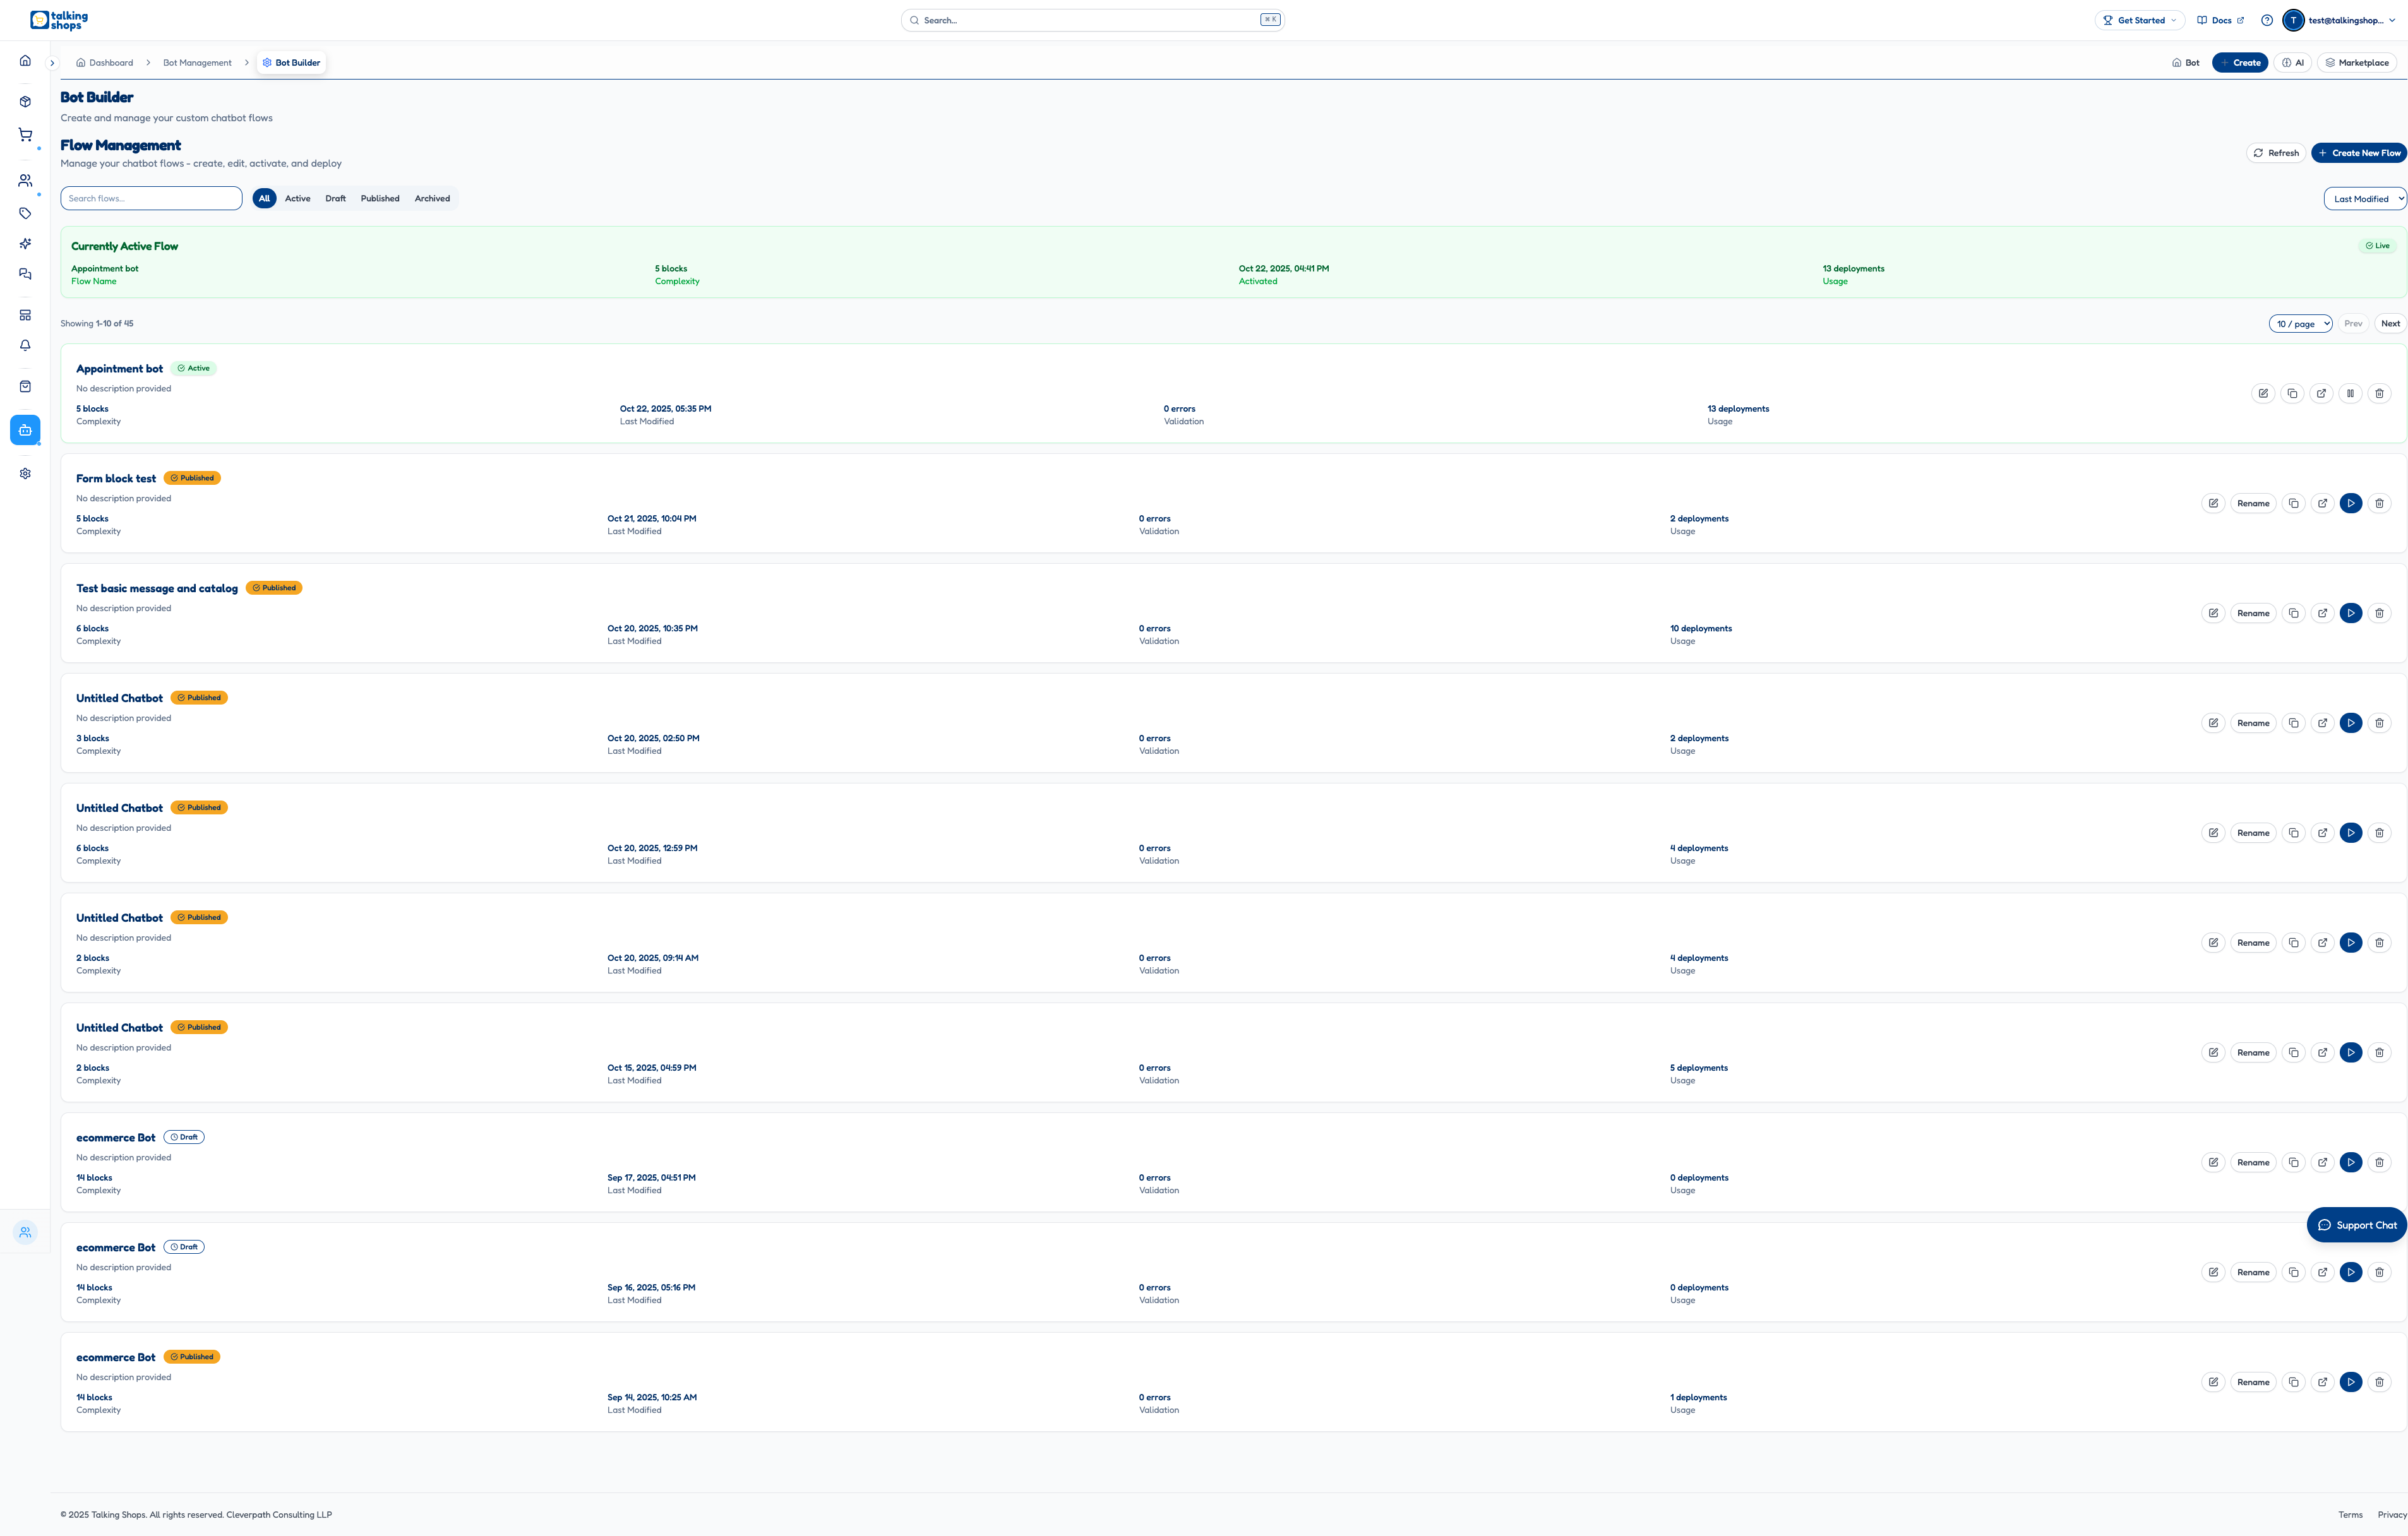Image resolution: width=2408 pixels, height=1536 pixels.
Task: Open the chats panel from the sidebar
Action: (x=25, y=274)
